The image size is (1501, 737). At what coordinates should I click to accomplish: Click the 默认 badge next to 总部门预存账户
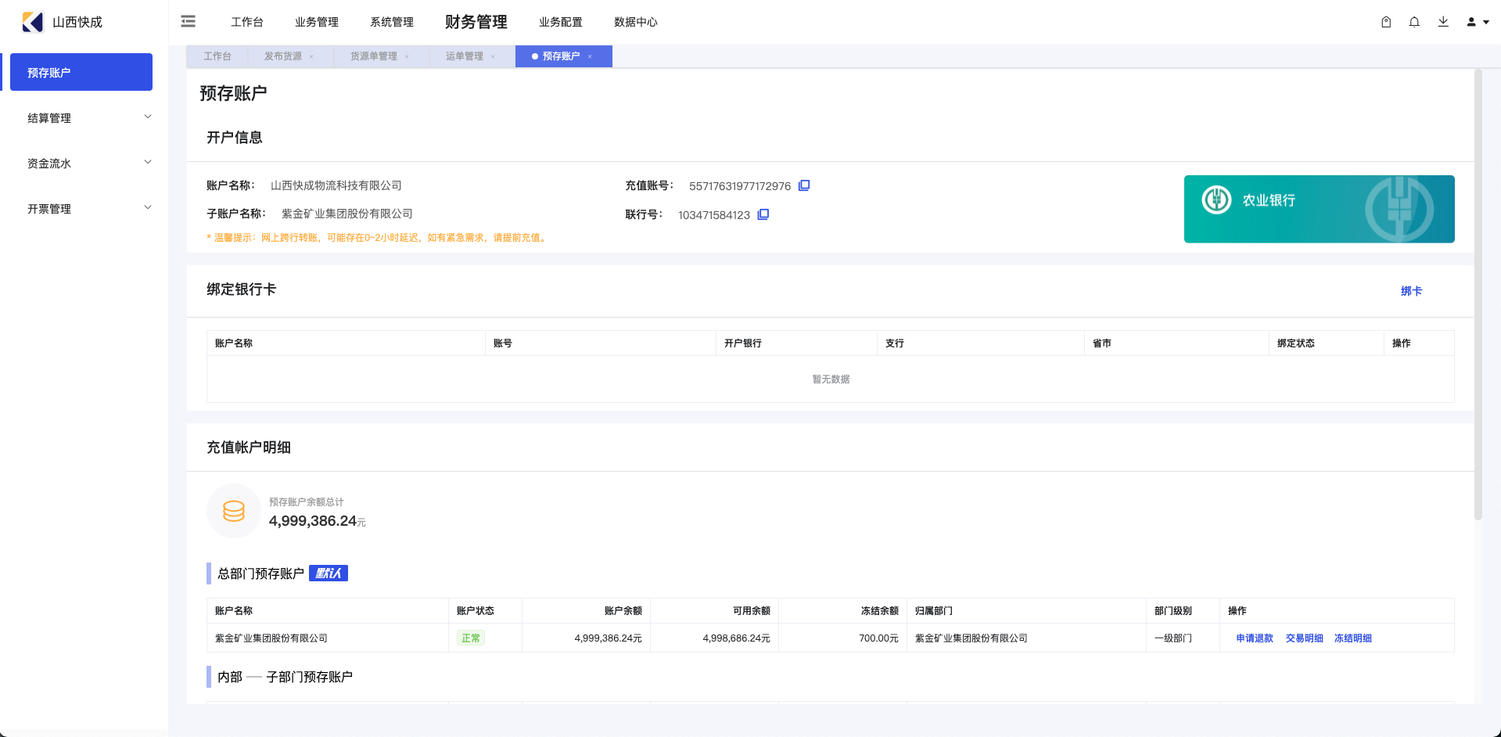coord(329,573)
